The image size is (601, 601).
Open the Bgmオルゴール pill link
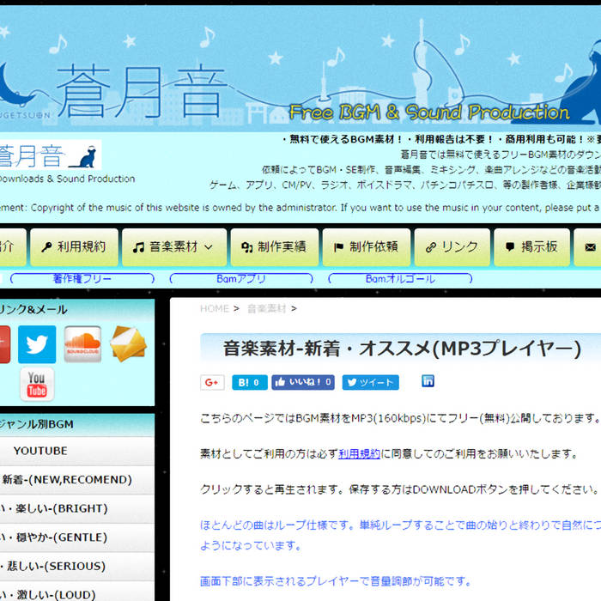400,279
